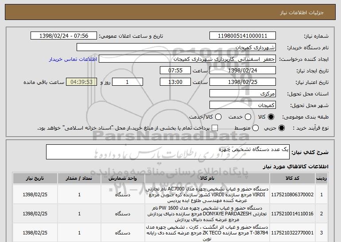
Task: Select the کالا radio button
Action: [271, 117]
